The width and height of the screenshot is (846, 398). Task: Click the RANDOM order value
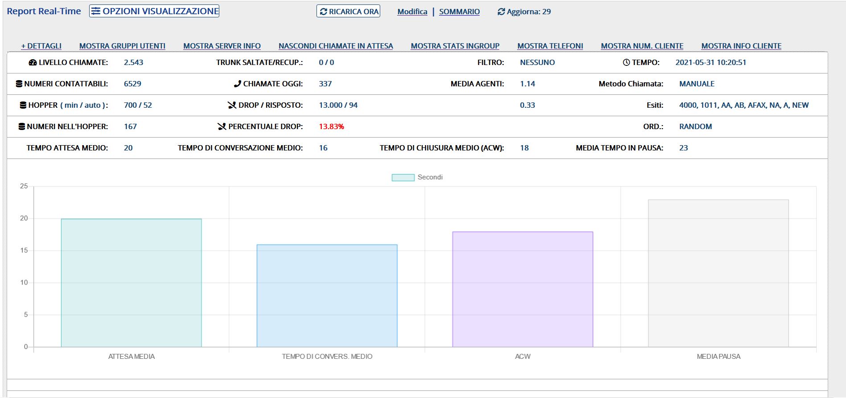pos(696,126)
